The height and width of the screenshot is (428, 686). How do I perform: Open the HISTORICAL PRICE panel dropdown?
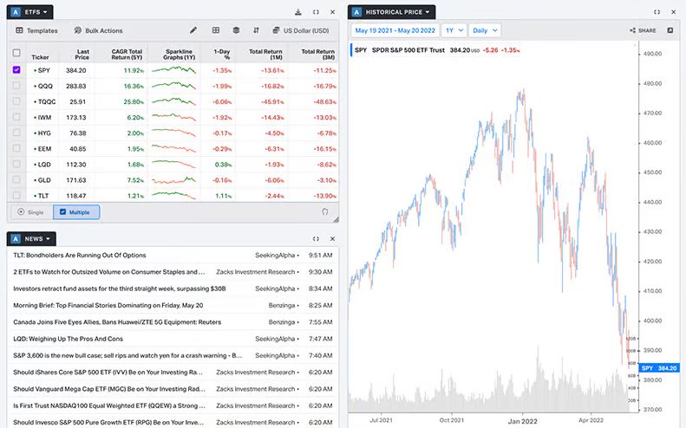click(397, 12)
